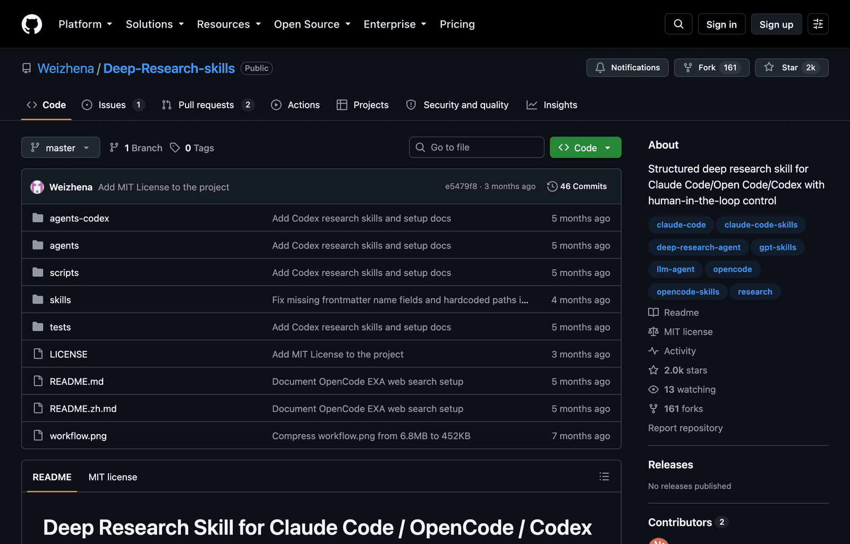Expand the Resources menu
Screen dimensions: 850x544
229,24
